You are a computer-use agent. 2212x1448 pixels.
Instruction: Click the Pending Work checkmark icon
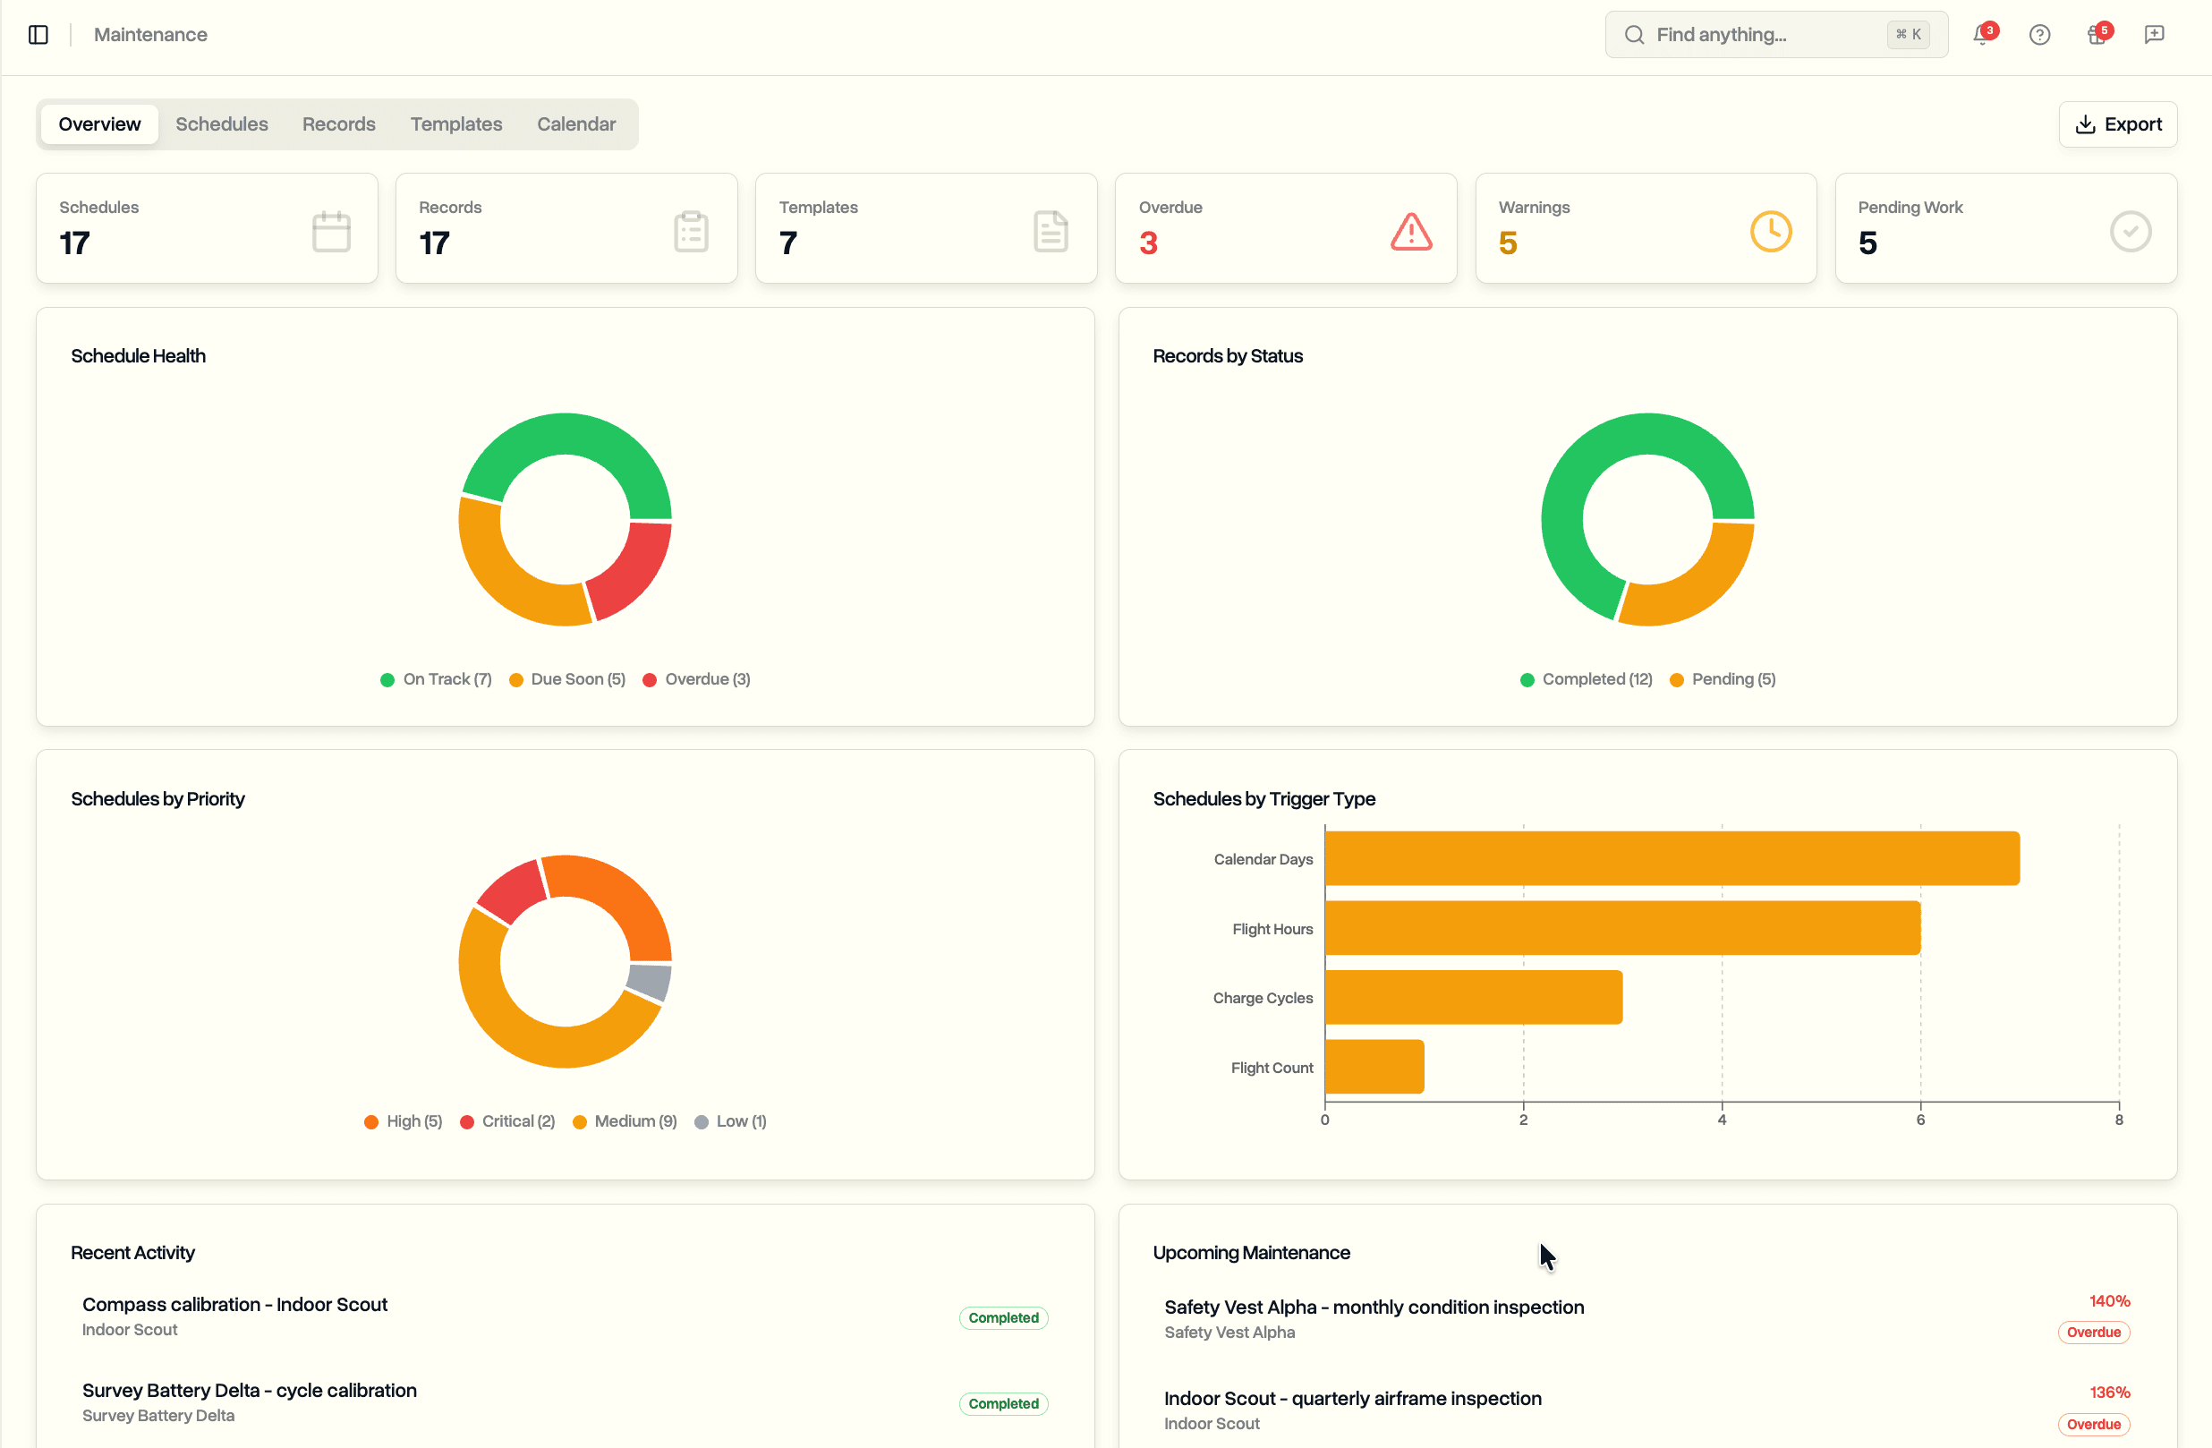(2131, 232)
